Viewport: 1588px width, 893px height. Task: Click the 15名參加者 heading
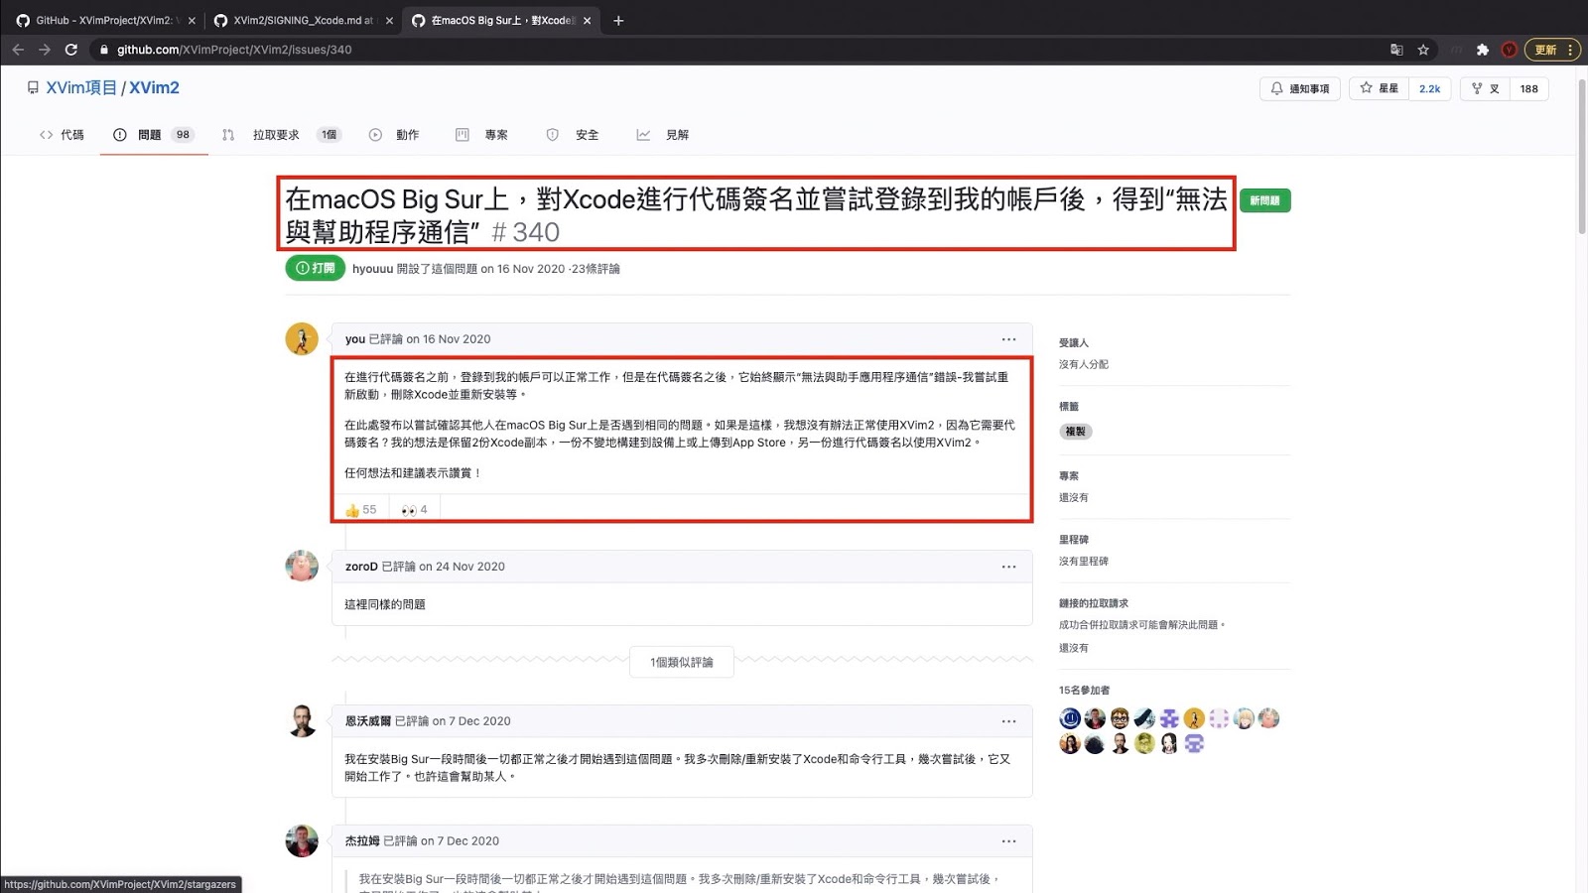pos(1085,691)
